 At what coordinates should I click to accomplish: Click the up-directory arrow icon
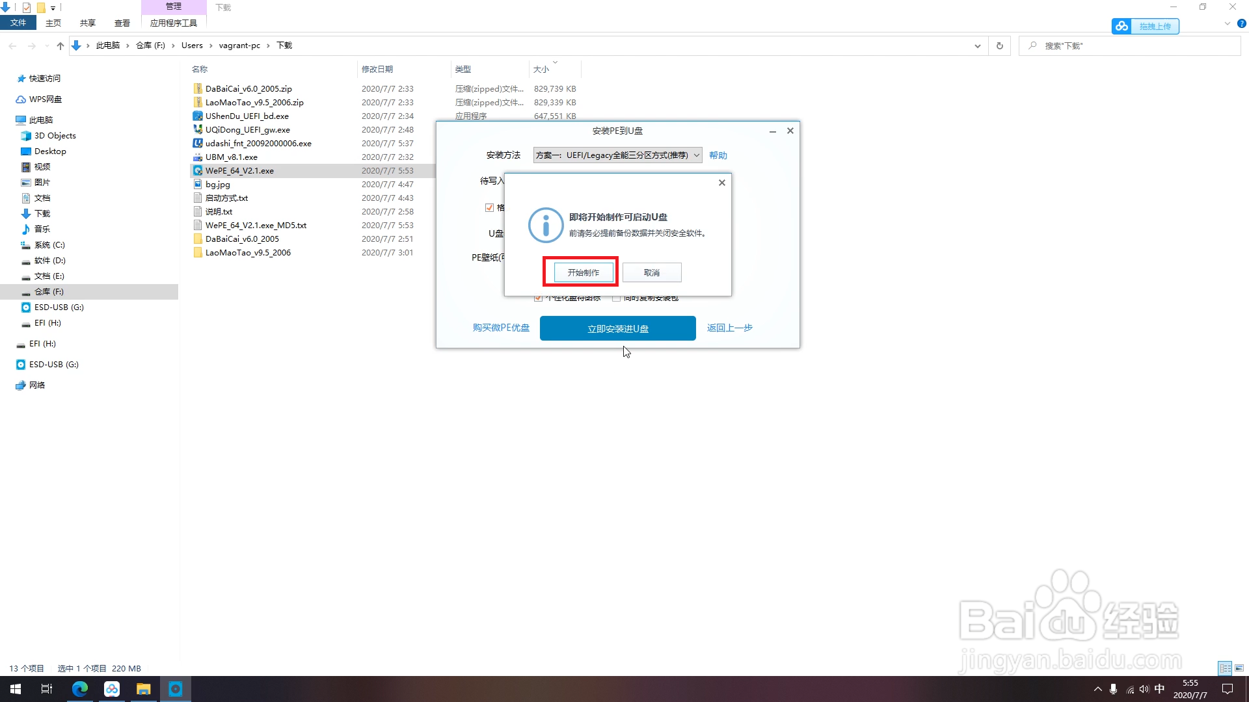pos(60,45)
